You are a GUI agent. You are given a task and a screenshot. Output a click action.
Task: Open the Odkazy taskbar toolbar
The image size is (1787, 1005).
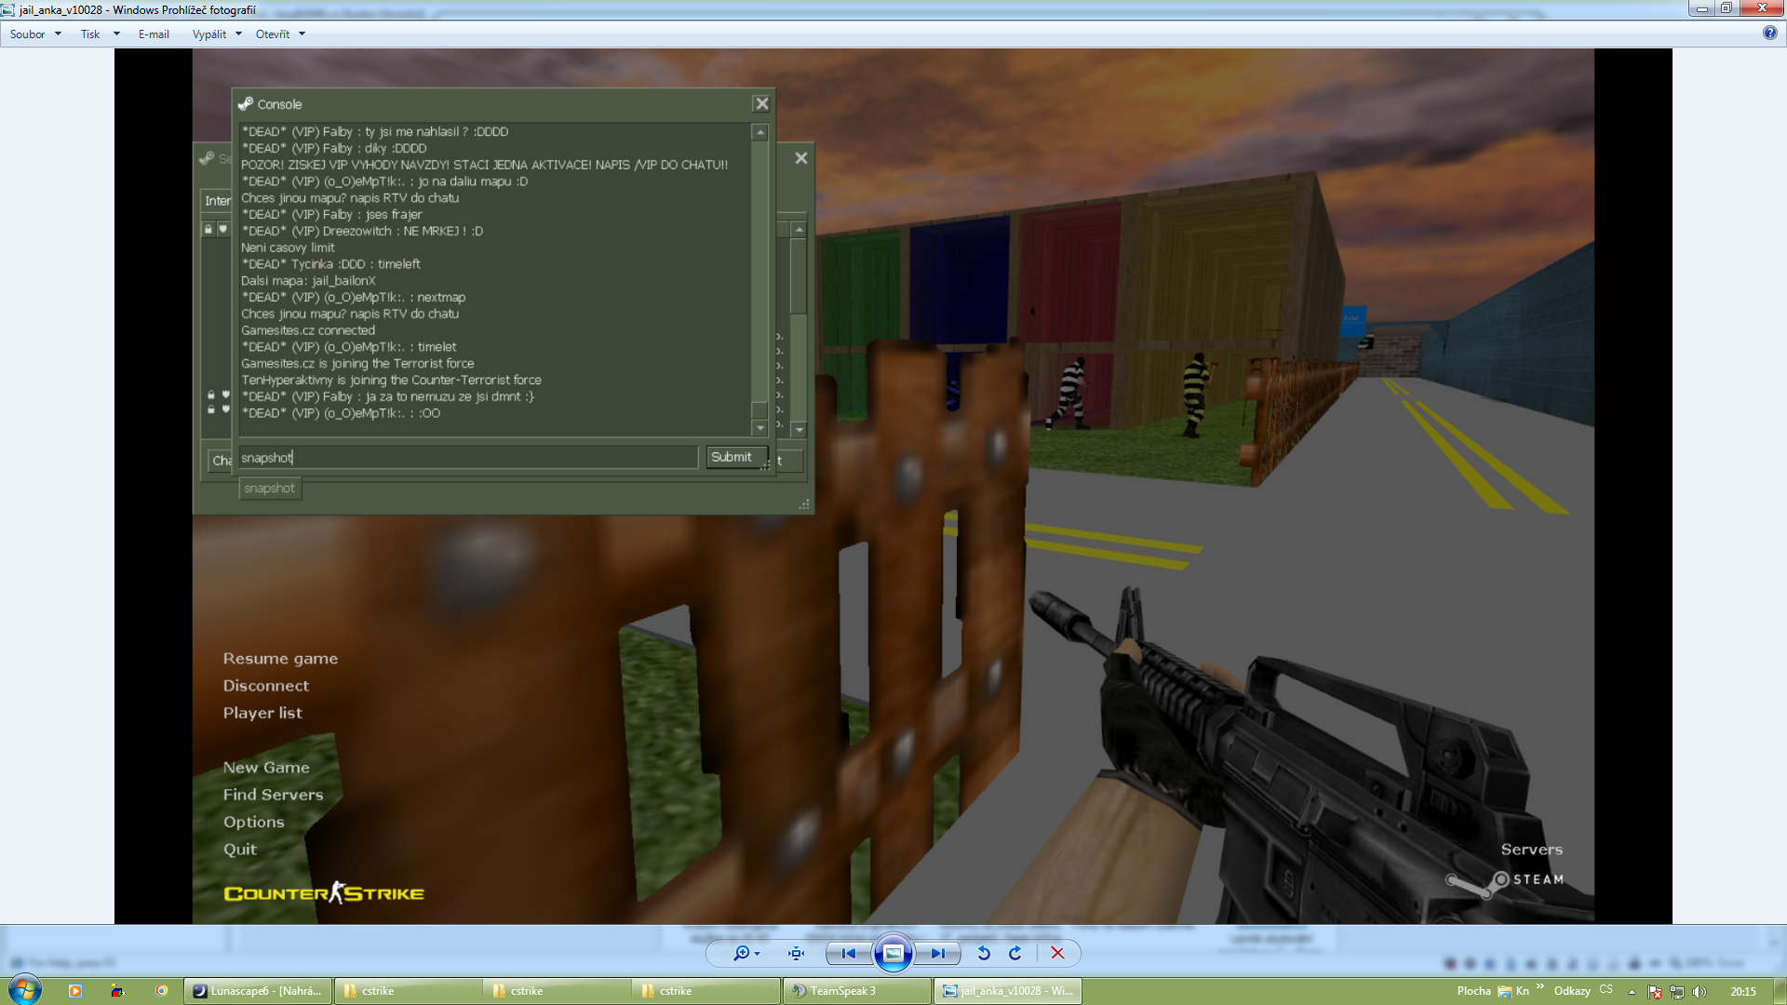[x=1572, y=991]
